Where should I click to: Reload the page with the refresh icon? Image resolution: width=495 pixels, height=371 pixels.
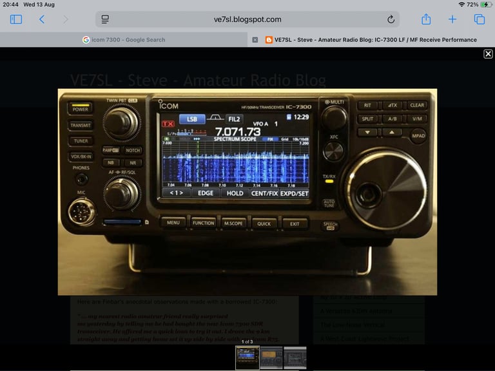(391, 19)
